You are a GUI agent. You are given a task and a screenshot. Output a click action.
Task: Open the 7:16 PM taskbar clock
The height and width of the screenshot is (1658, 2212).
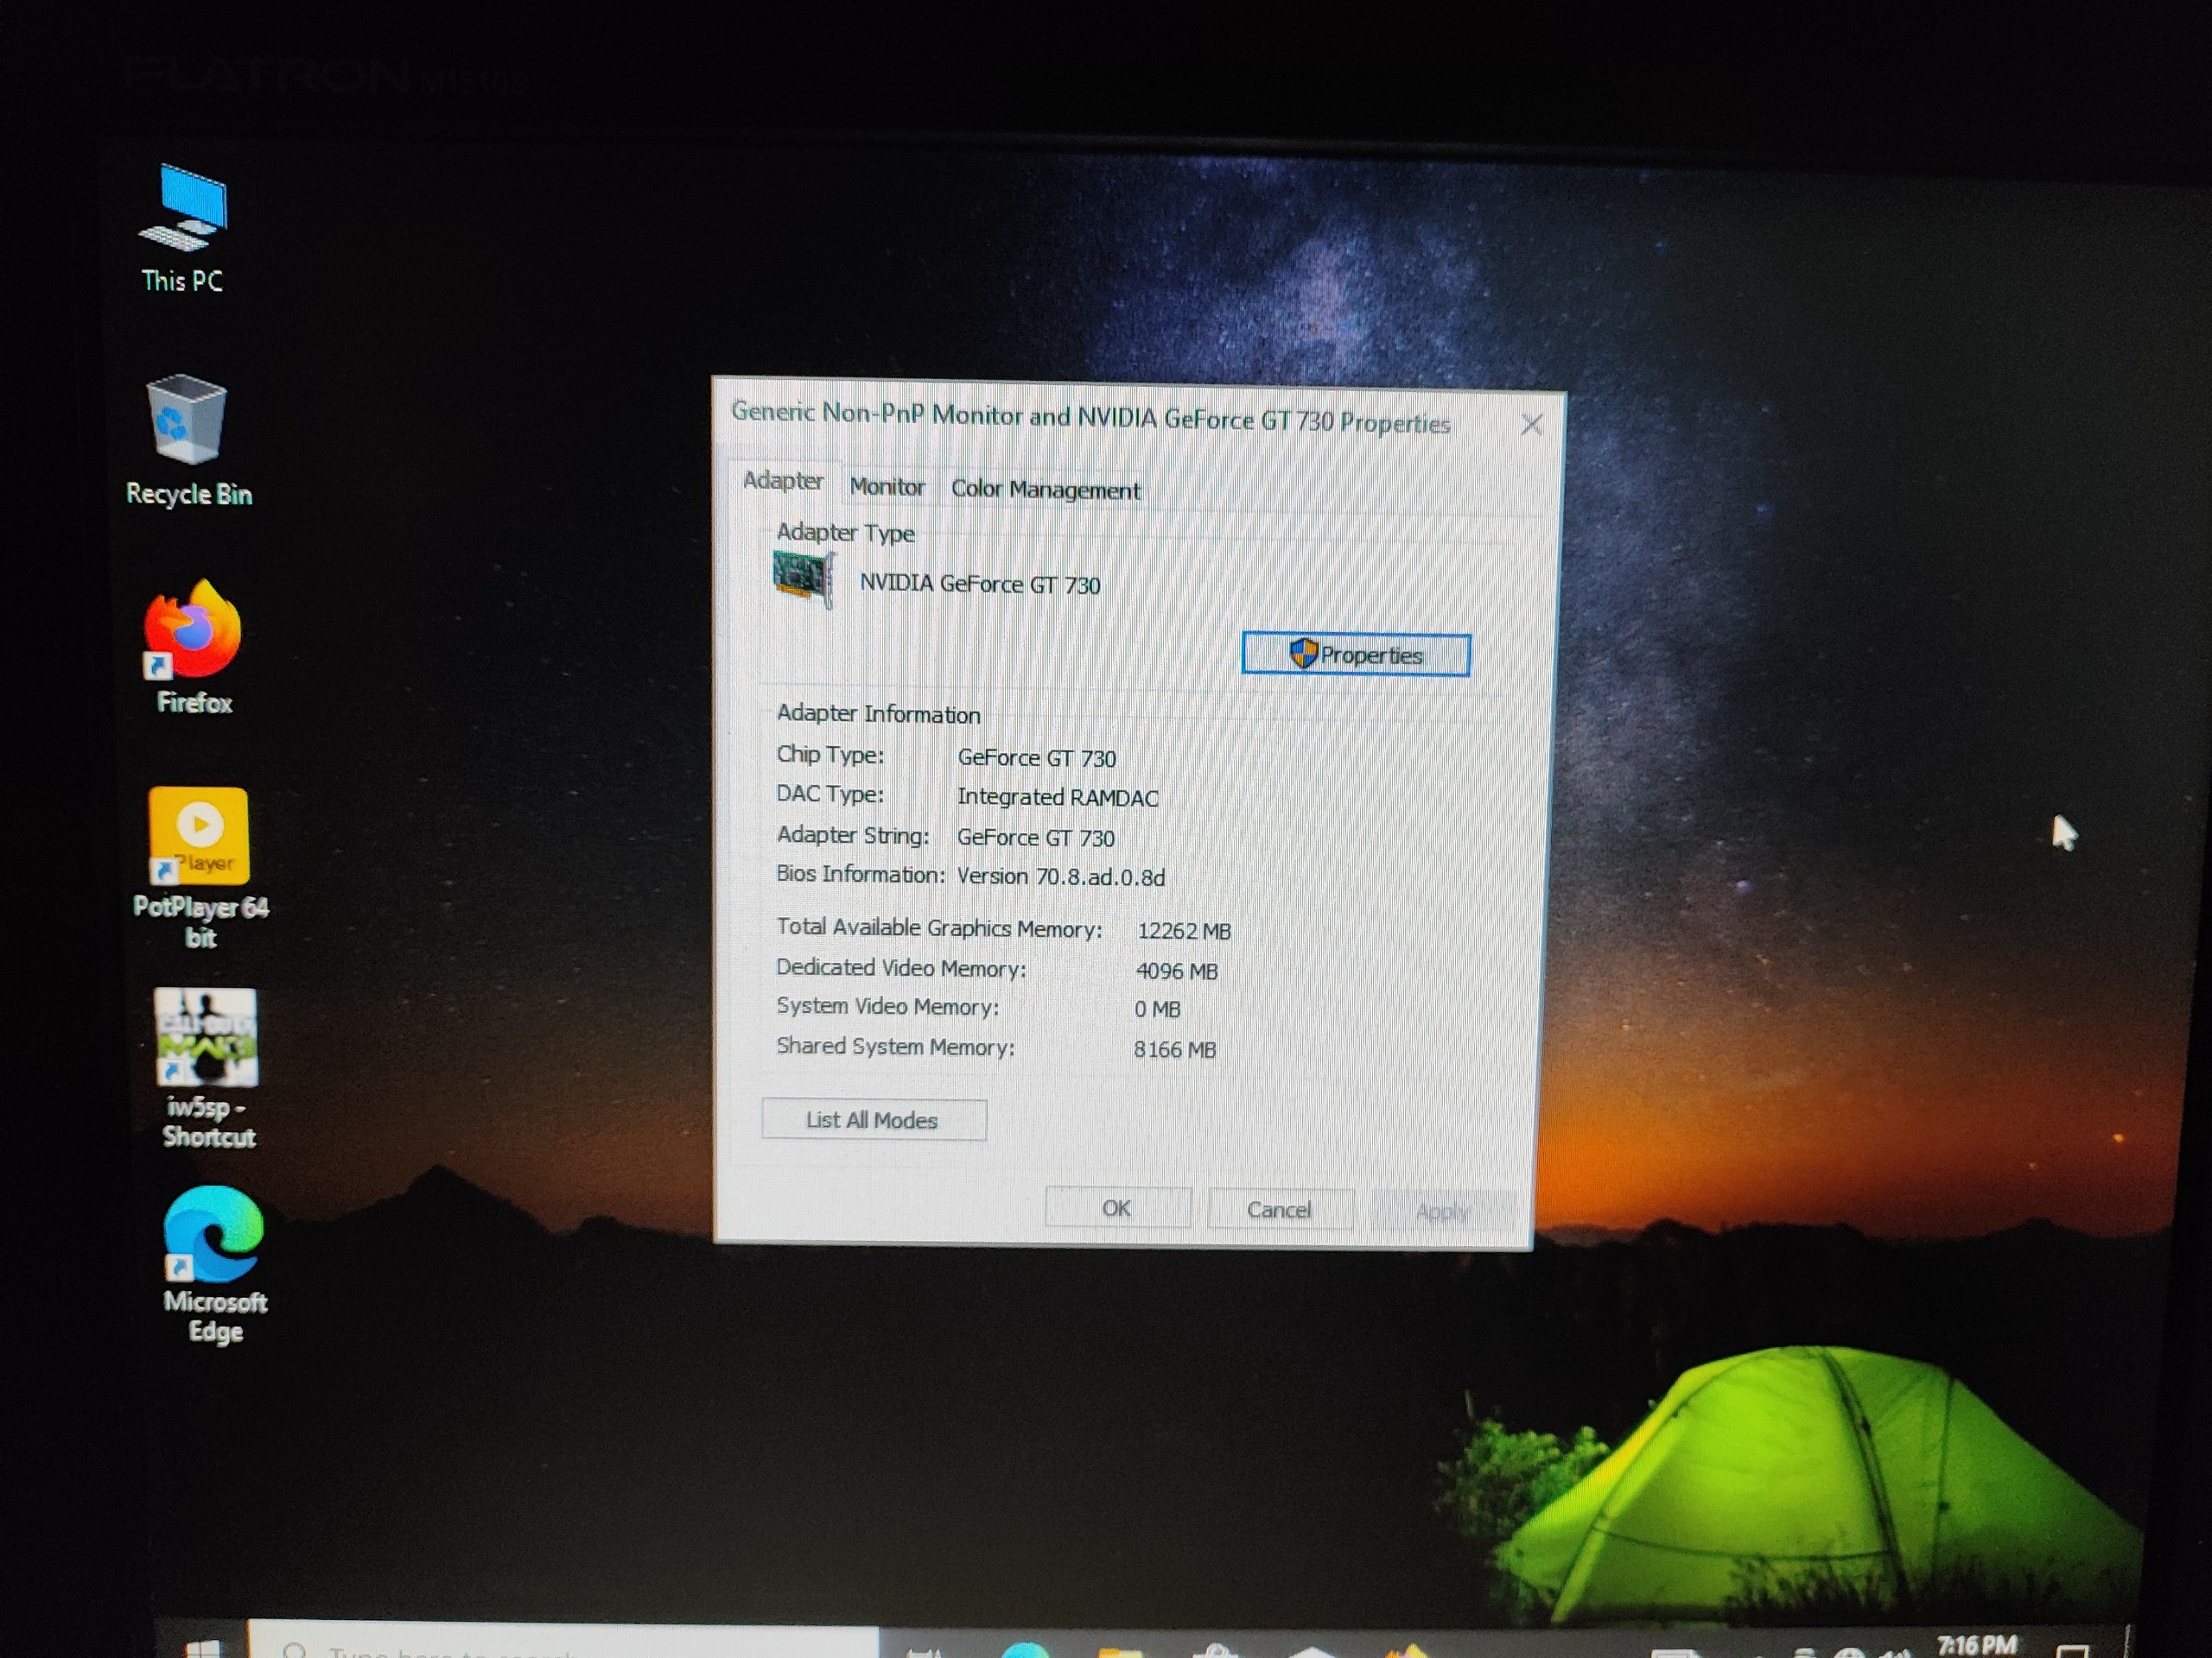point(1976,1644)
